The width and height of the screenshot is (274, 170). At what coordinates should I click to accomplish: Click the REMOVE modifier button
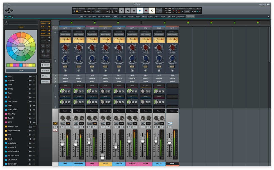pyautogui.click(x=45, y=71)
